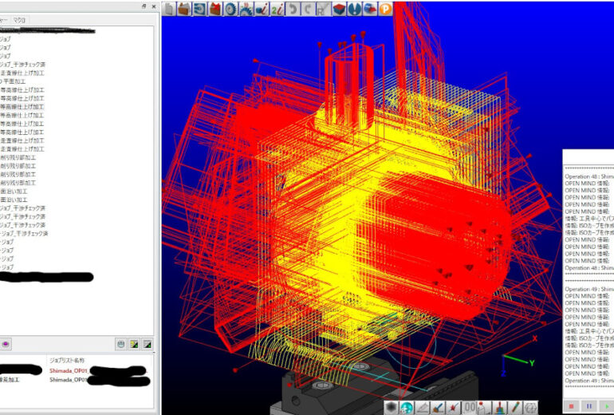The height and width of the screenshot is (415, 614).
Task: Click the undo arrow in top toolbar
Action: (293, 10)
